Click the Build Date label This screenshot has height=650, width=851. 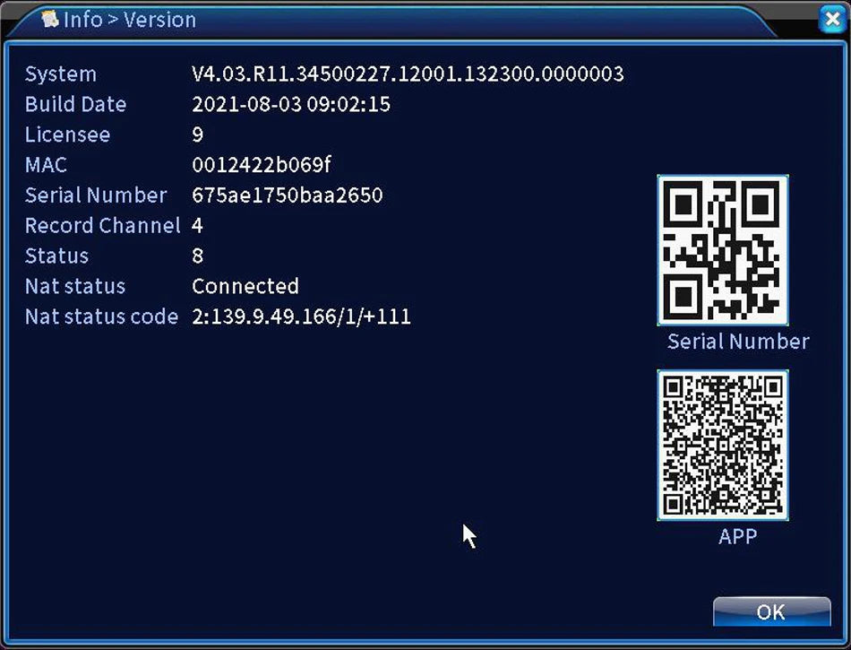pos(75,104)
